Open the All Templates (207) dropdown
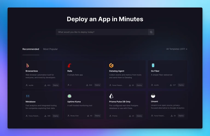This screenshot has height=136, width=210. click(x=177, y=49)
